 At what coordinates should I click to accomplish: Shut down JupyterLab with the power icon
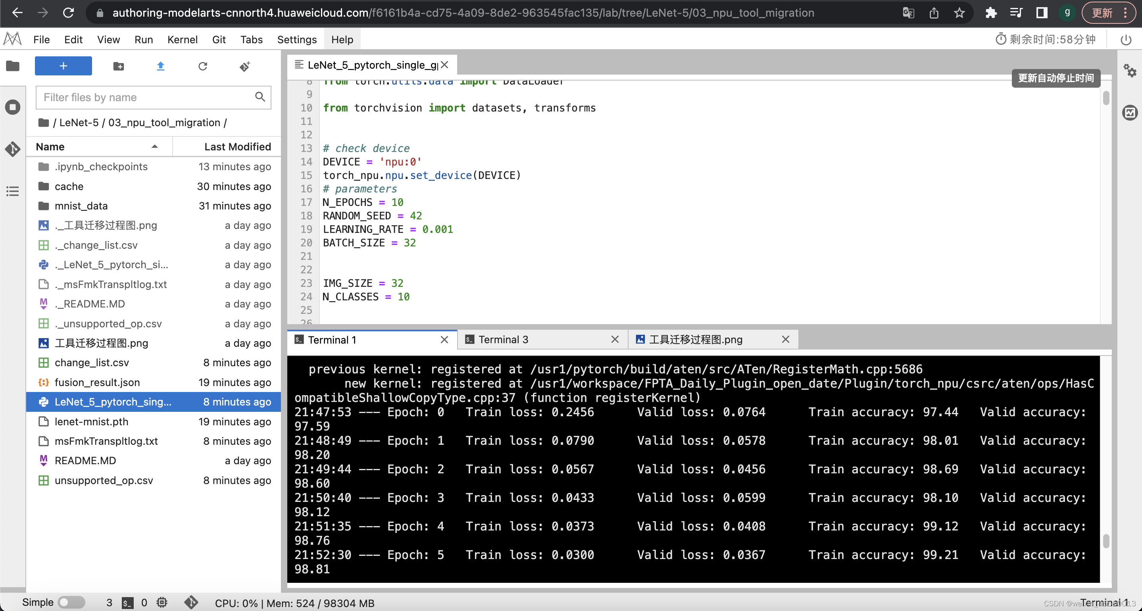1127,39
